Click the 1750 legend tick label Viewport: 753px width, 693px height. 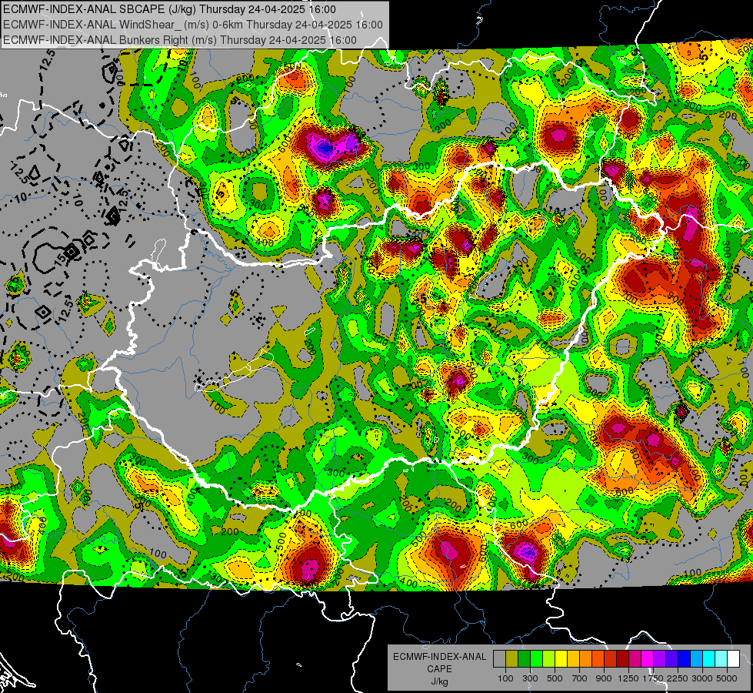[653, 678]
